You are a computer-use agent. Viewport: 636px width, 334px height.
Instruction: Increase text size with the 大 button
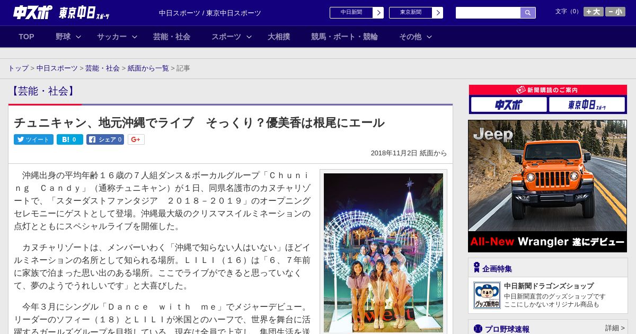(593, 12)
